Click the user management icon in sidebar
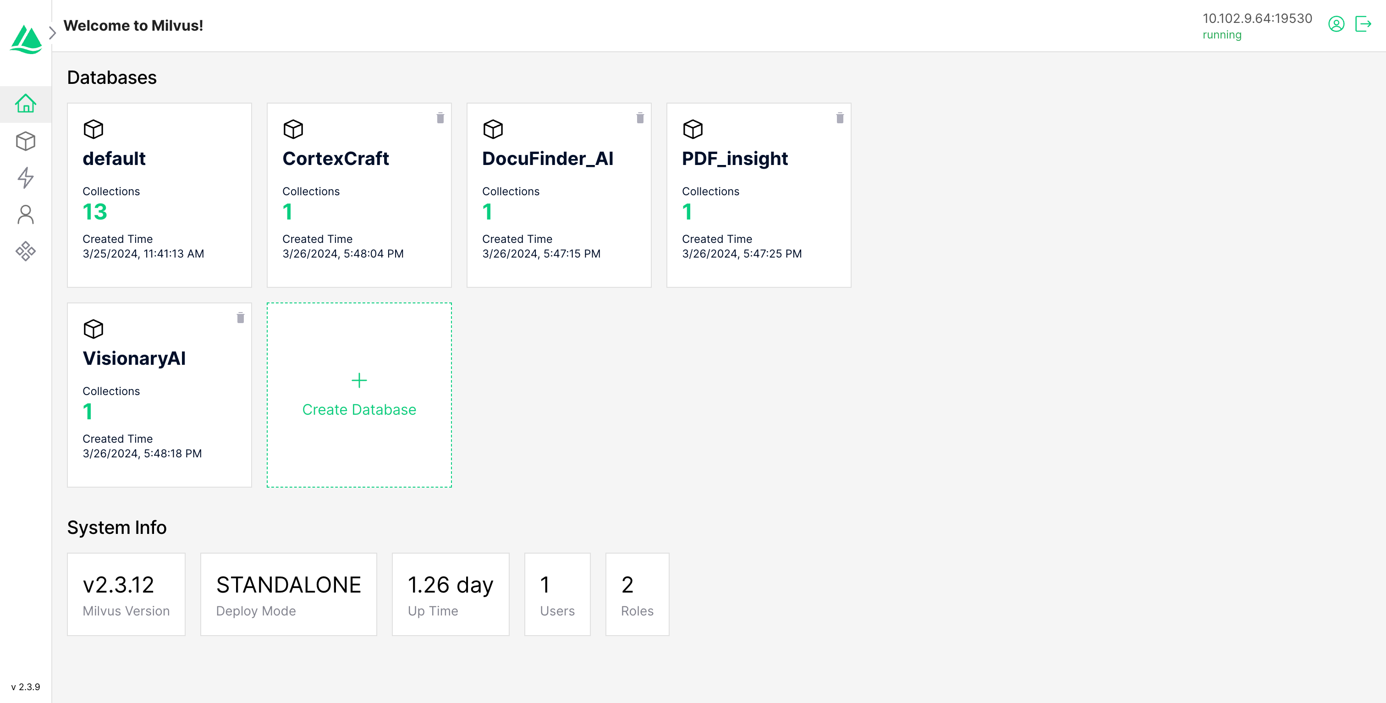1386x703 pixels. 25,214
